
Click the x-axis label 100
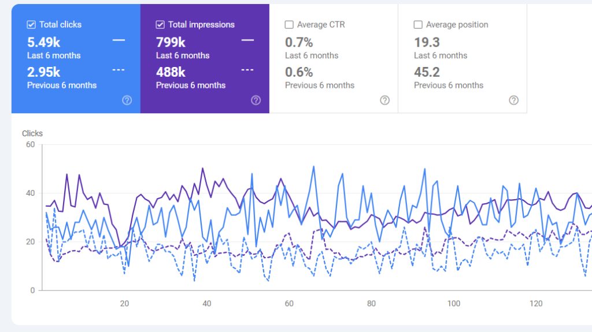454,304
